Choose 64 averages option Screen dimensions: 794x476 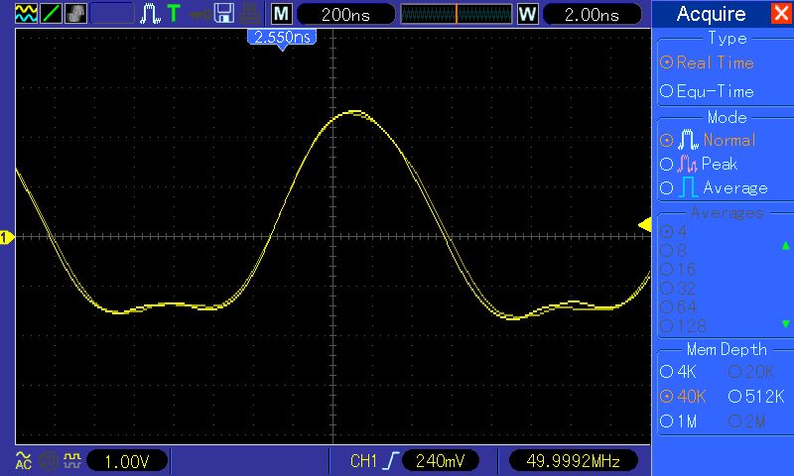point(679,307)
